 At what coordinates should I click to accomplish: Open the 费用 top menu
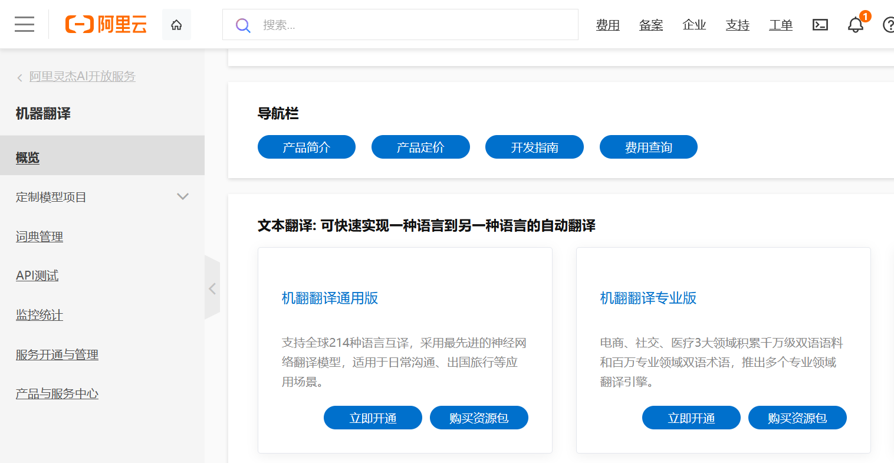coord(607,25)
